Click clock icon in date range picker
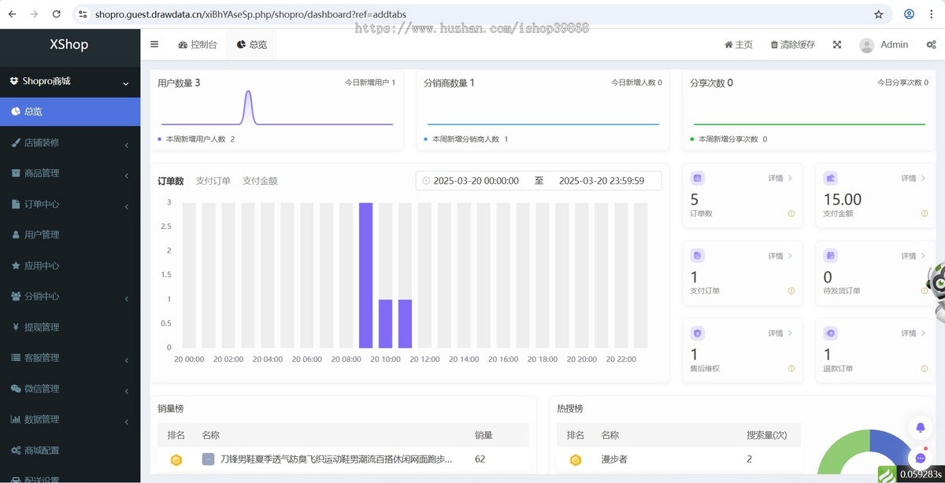This screenshot has width=945, height=483. (426, 181)
